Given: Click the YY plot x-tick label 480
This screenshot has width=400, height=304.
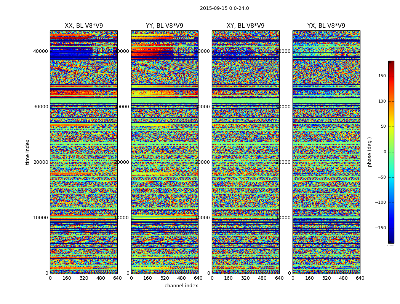Looking at the screenshot, I should tap(181, 278).
